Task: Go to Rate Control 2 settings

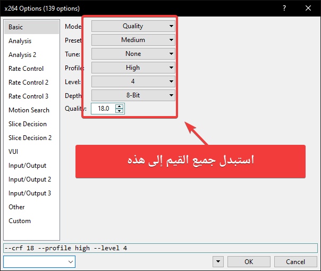Action: (x=31, y=83)
